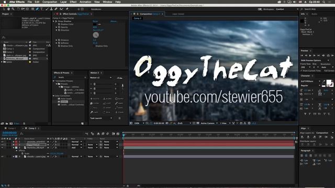Click the Faux Bold character style icon
The image size is (335, 188).
305,114
